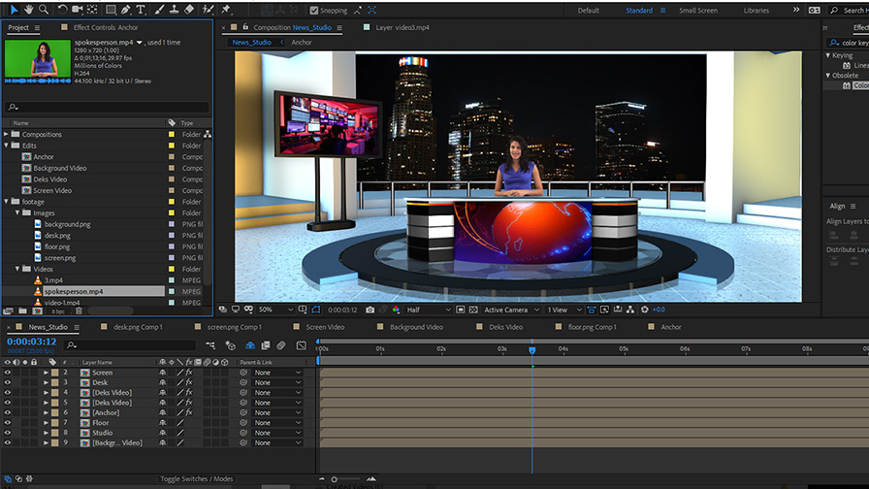Open the Screen Video timeline tab
869x489 pixels.
tap(325, 327)
